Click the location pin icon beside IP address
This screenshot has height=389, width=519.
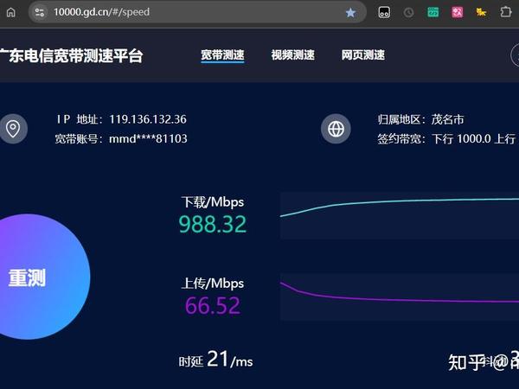click(13, 129)
